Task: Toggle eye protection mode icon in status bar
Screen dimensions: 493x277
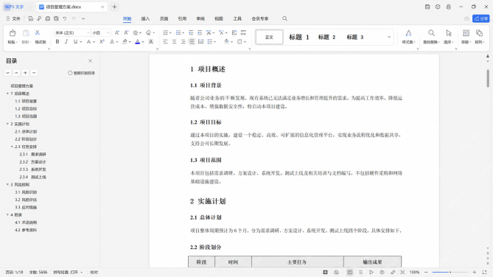Action: (382, 273)
